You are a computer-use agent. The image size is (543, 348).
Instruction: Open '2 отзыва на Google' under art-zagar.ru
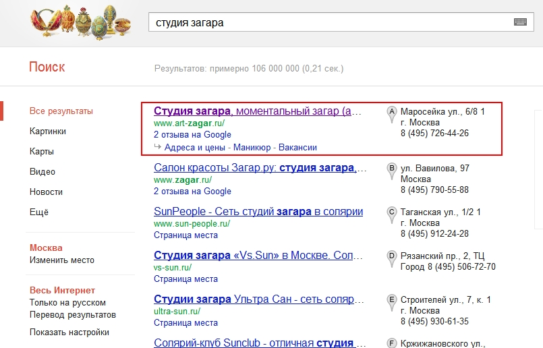coord(192,134)
